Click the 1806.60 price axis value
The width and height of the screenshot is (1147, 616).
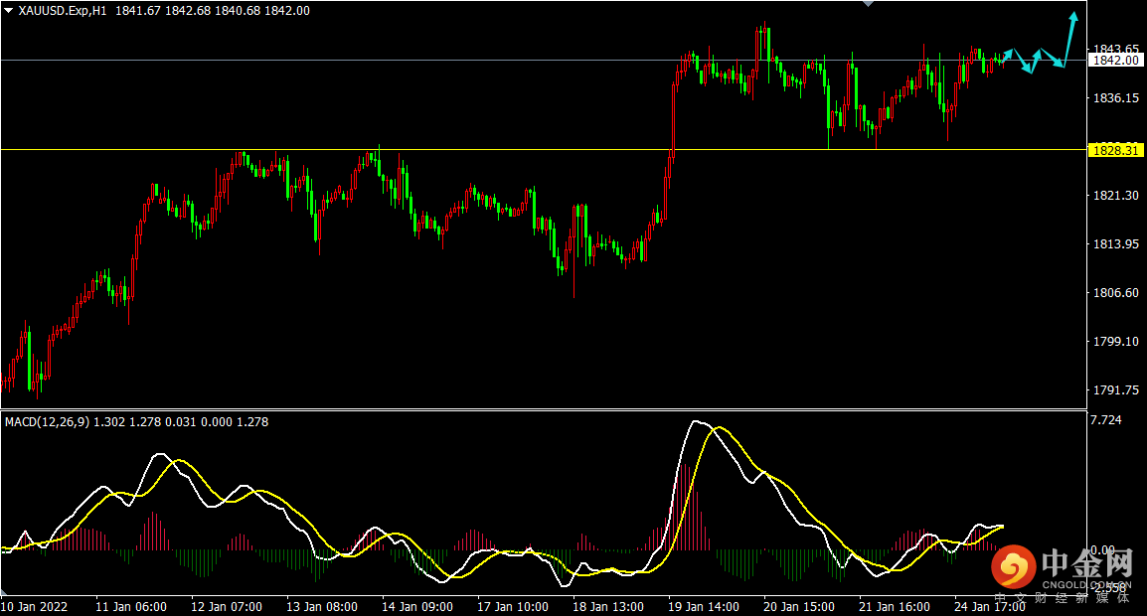[x=1115, y=293]
